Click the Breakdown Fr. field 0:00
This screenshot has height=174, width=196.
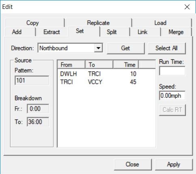[38, 109]
